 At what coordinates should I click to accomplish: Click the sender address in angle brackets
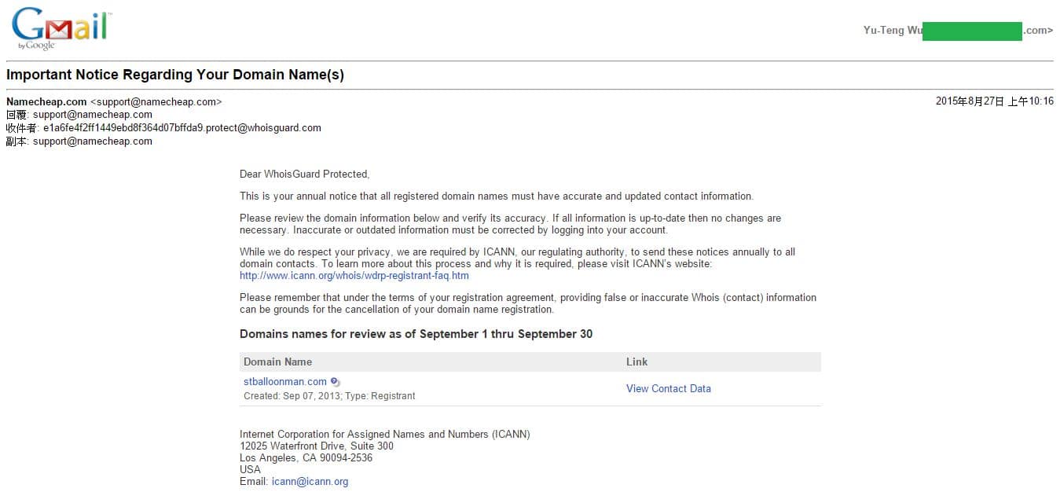[x=156, y=101]
